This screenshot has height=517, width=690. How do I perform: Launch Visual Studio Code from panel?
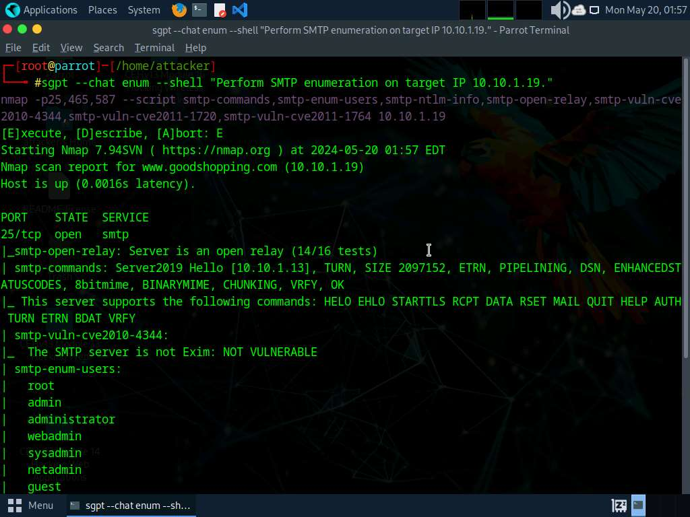[239, 10]
